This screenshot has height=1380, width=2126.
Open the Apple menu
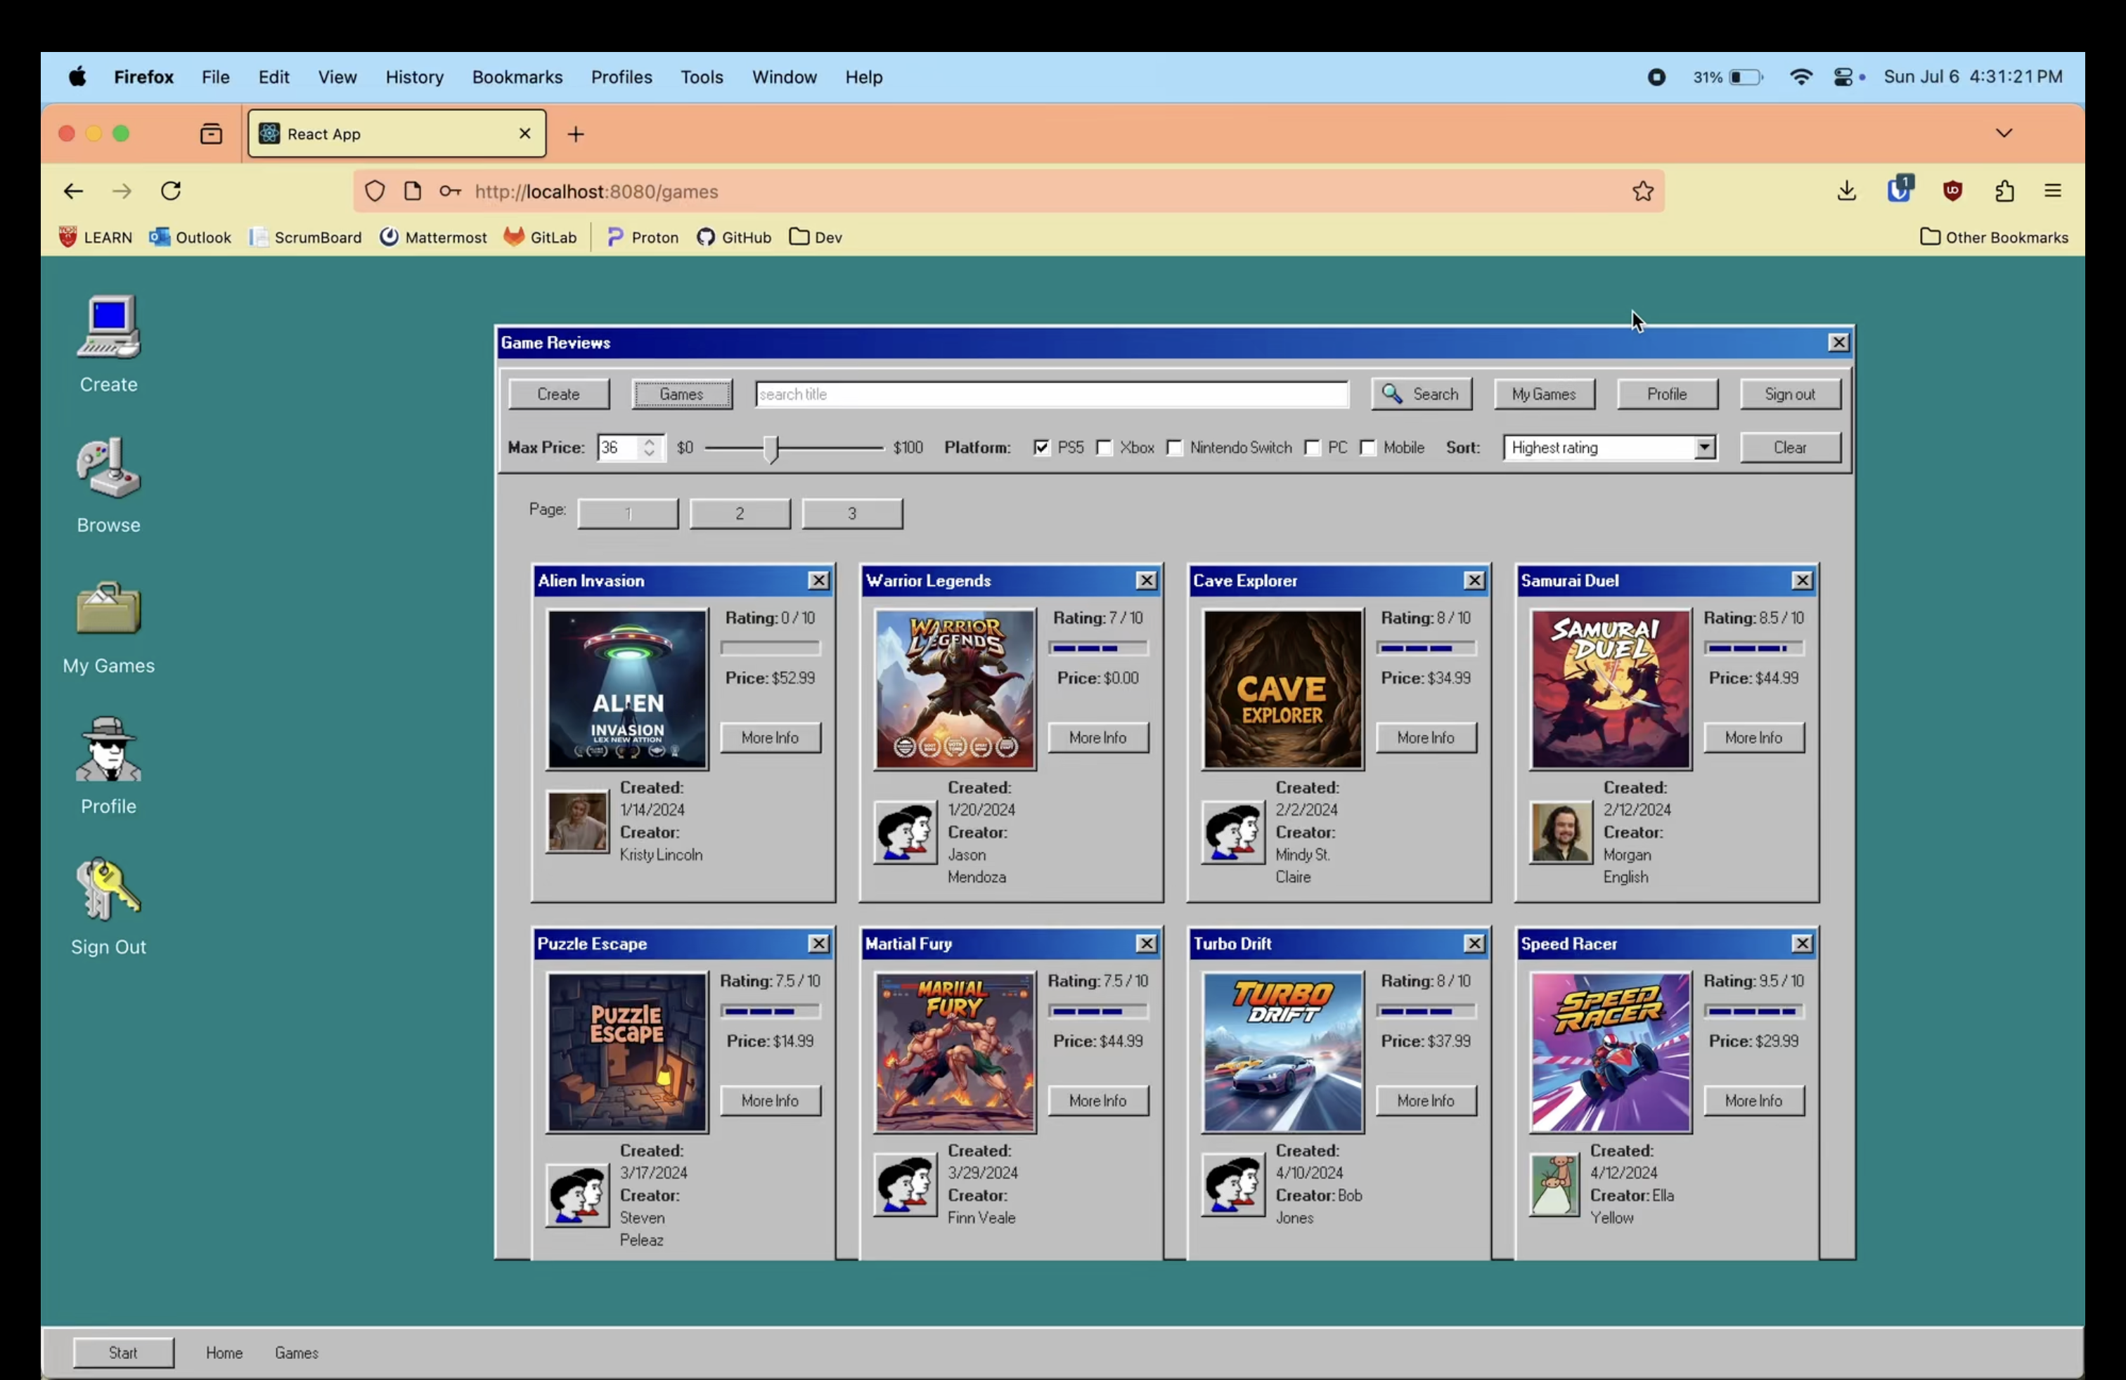click(x=78, y=77)
